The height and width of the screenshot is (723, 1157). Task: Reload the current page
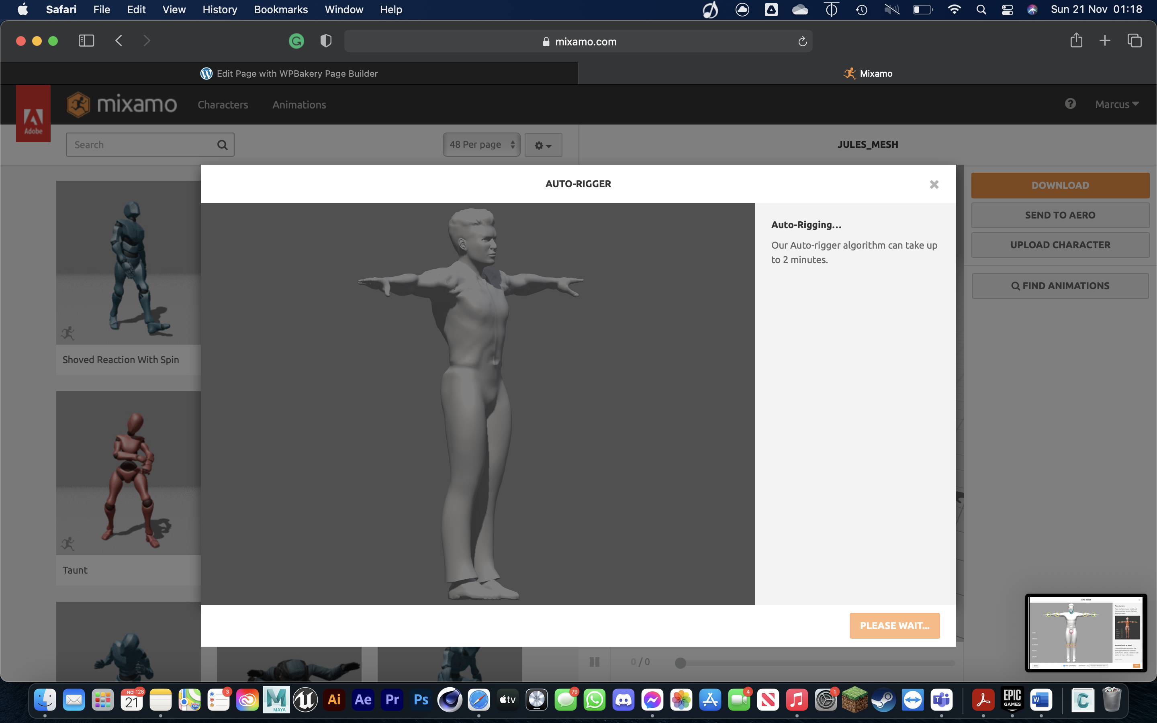click(x=802, y=42)
